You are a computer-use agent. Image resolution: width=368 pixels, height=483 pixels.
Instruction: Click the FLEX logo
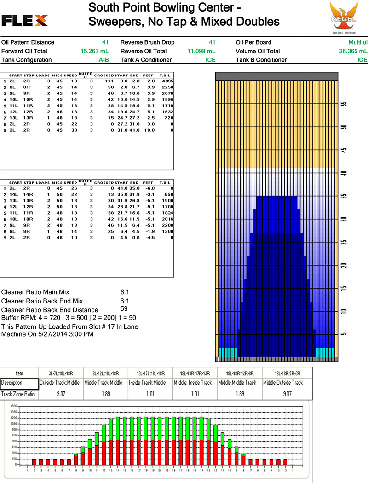click(25, 20)
